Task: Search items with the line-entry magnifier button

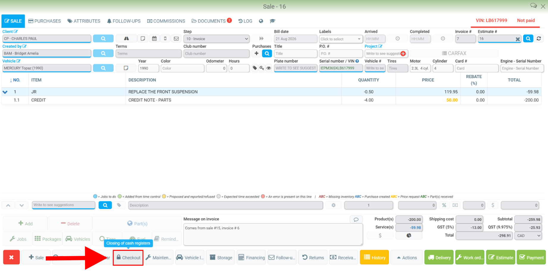Action: coord(105,205)
